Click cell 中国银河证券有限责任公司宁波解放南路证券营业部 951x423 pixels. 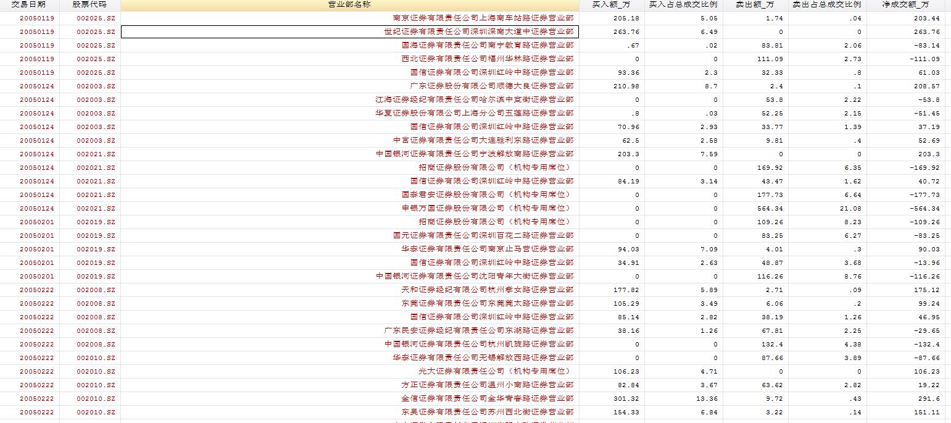[x=350, y=154]
